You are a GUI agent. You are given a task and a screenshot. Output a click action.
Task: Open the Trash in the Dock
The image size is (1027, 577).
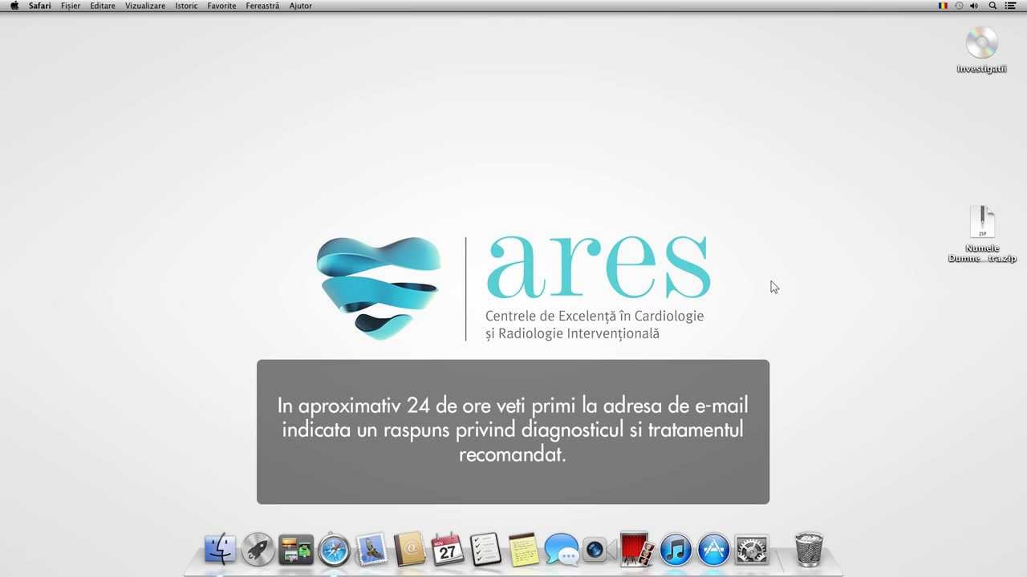point(809,549)
